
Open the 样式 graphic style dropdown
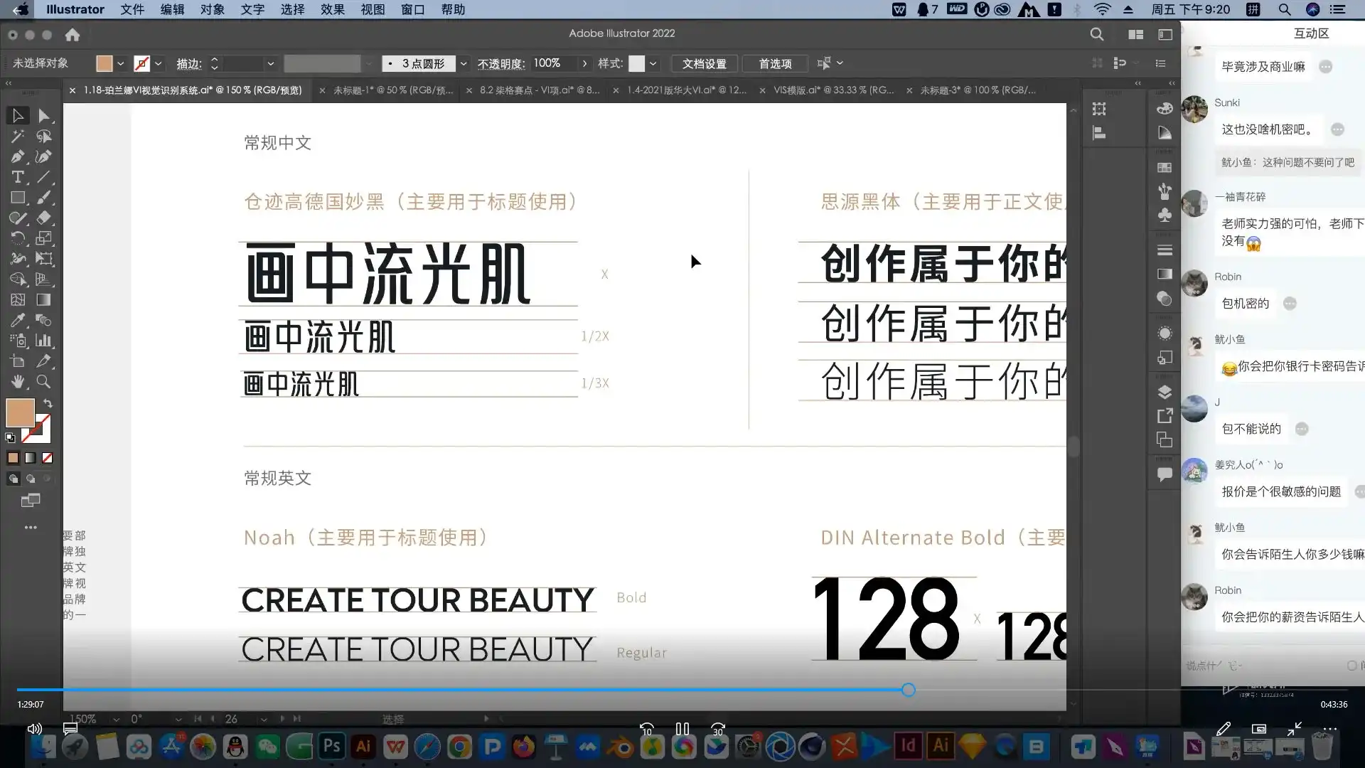653,63
